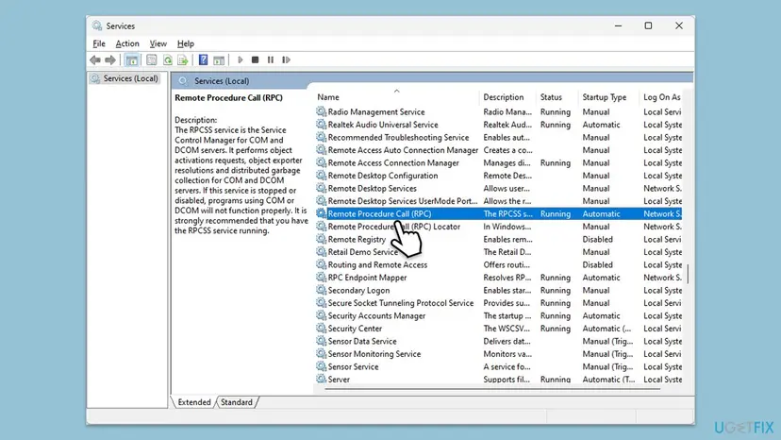781x440 pixels.
Task: Open the View menu
Action: pyautogui.click(x=158, y=43)
